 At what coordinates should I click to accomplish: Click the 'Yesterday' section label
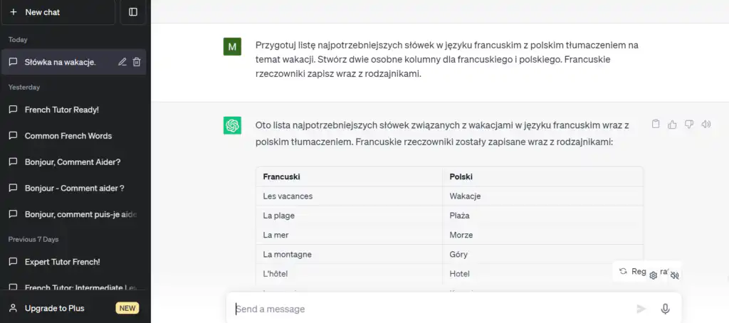pyautogui.click(x=24, y=87)
